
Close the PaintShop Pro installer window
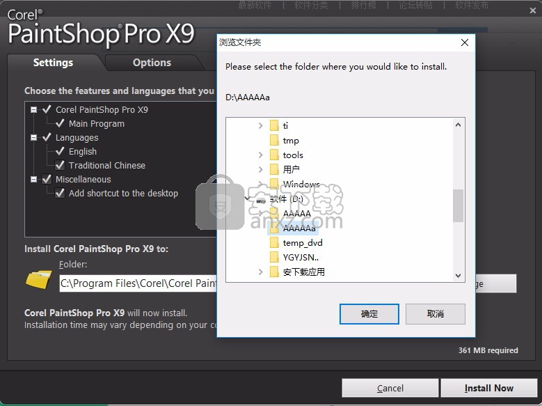[533, 10]
